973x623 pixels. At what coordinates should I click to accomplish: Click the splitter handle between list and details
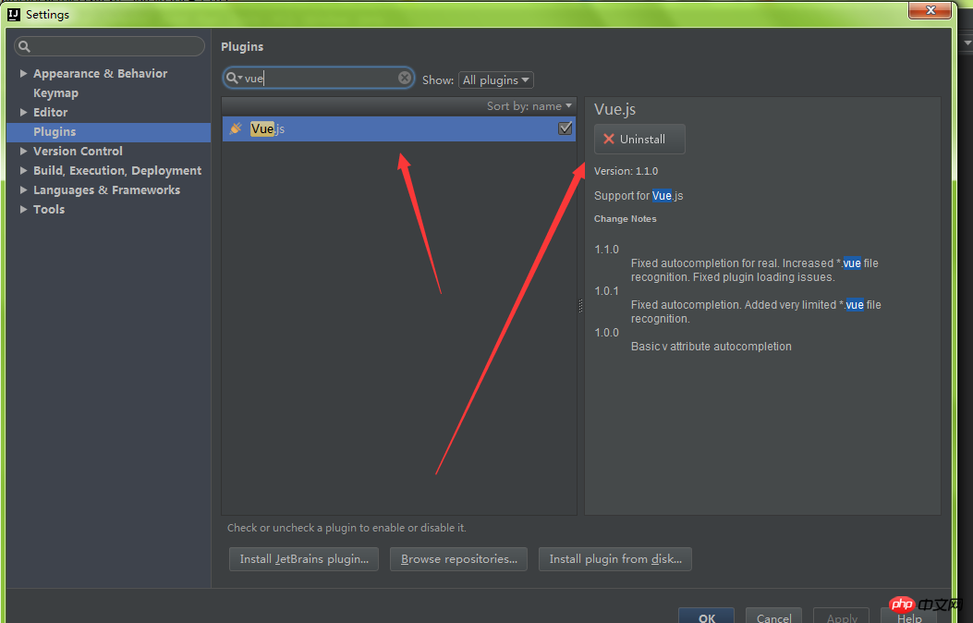tap(581, 305)
